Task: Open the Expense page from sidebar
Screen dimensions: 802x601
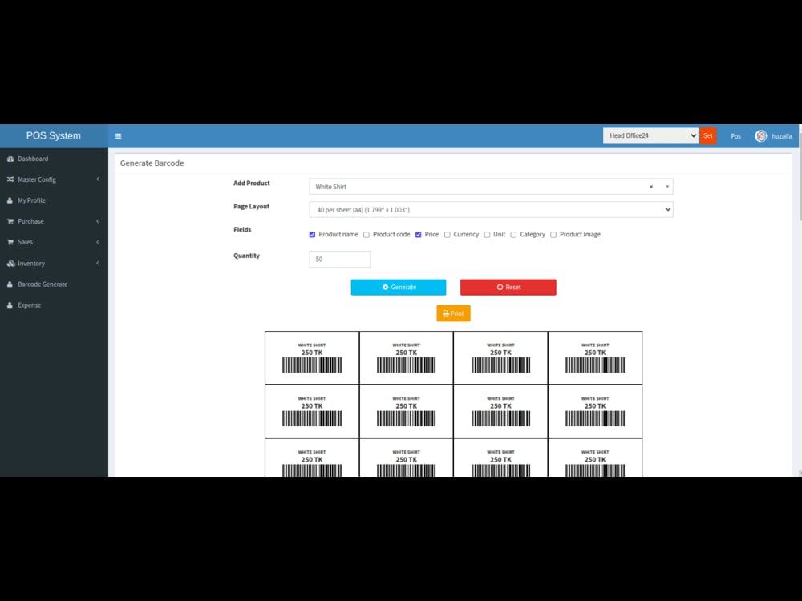Action: click(29, 305)
